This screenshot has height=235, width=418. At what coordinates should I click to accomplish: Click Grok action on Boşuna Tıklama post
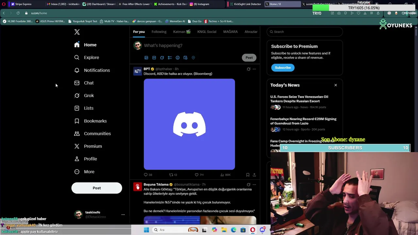click(x=249, y=185)
